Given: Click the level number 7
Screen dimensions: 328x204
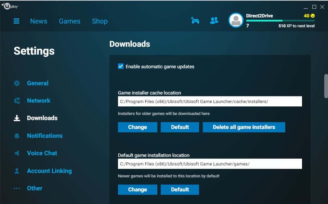Looking at the screenshot, I should pos(248,26).
